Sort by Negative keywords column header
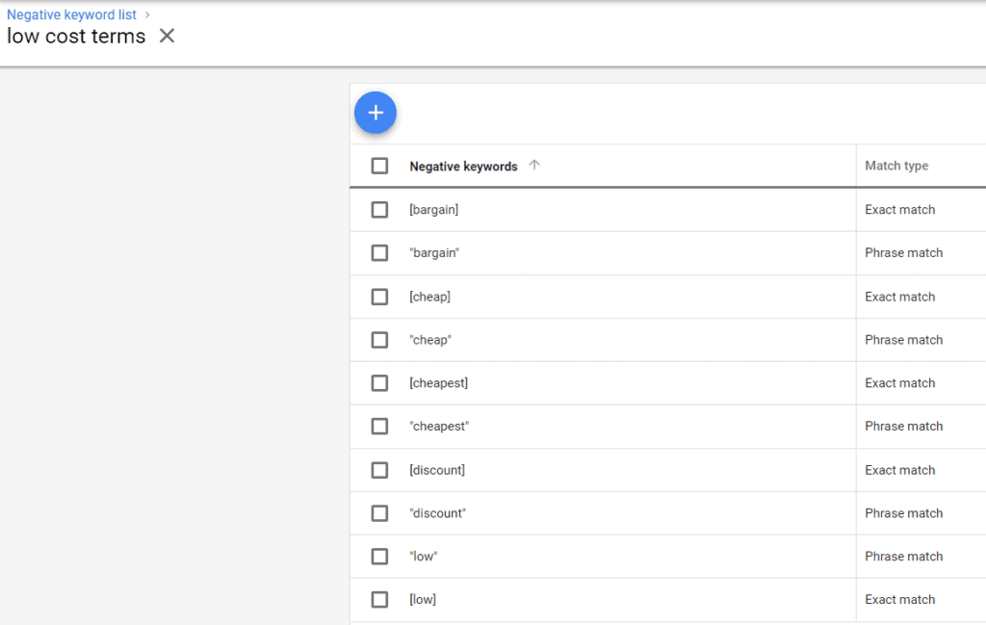 click(463, 166)
